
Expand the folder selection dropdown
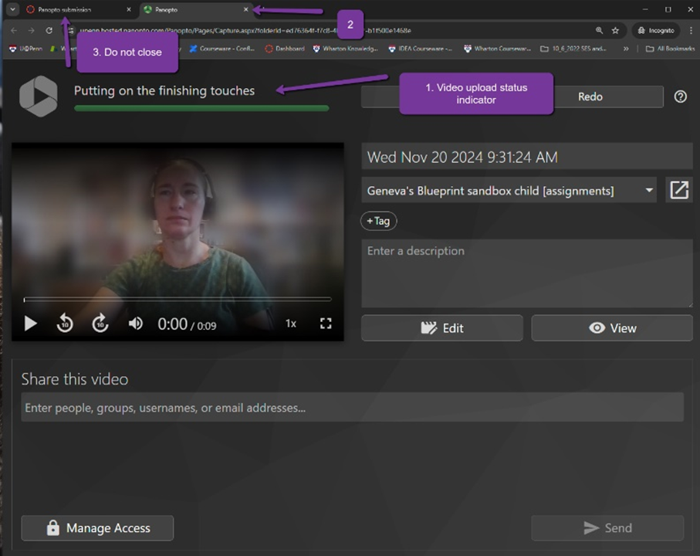tap(649, 190)
